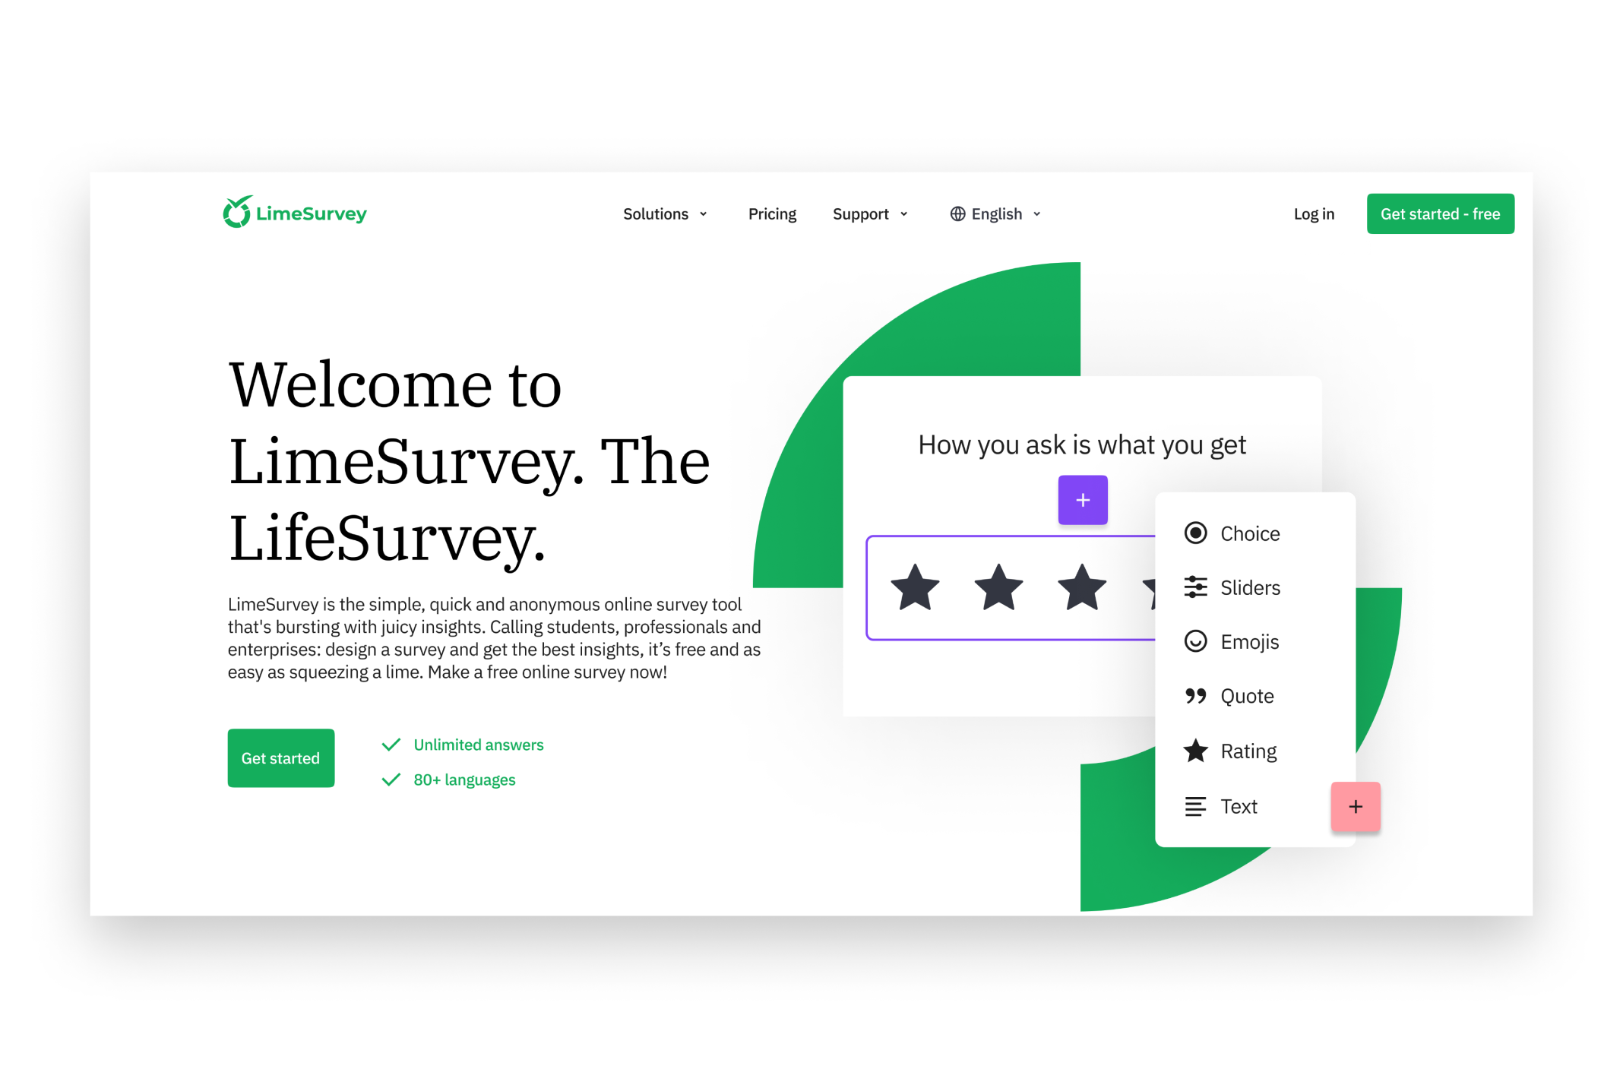Select the Sliders question type icon

tap(1194, 587)
